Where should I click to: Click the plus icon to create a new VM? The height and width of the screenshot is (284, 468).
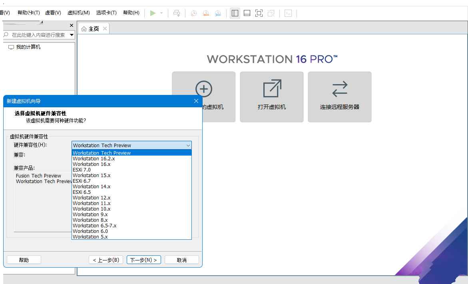pyautogui.click(x=204, y=89)
